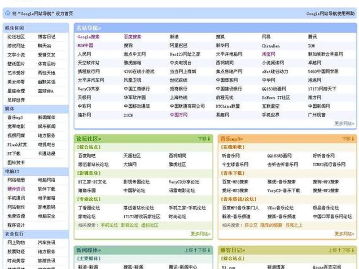Open the 携程旅行网 link
The height and width of the screenshot is (269, 359).
coord(88,71)
